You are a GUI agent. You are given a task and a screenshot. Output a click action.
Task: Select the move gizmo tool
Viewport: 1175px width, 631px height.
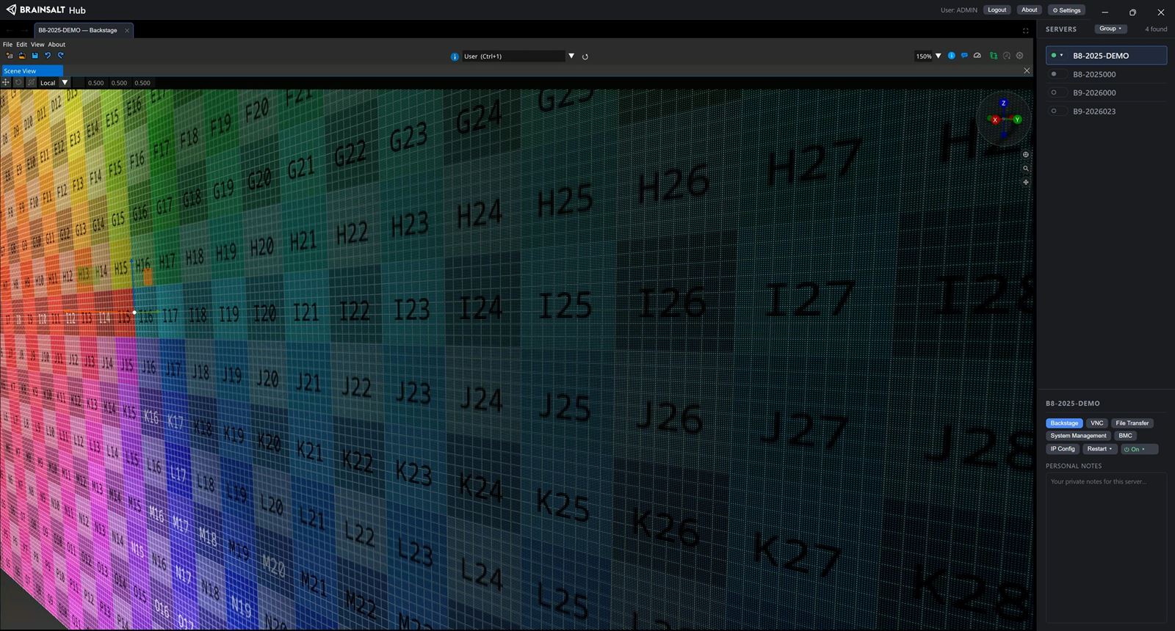click(x=6, y=82)
